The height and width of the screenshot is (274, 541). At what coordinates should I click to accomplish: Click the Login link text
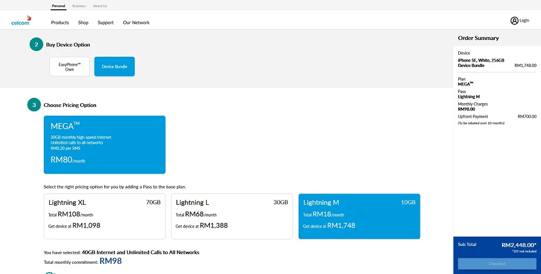tap(524, 21)
